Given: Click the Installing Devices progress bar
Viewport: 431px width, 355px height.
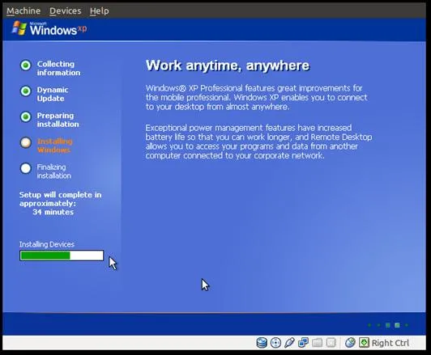Looking at the screenshot, I should (62, 256).
